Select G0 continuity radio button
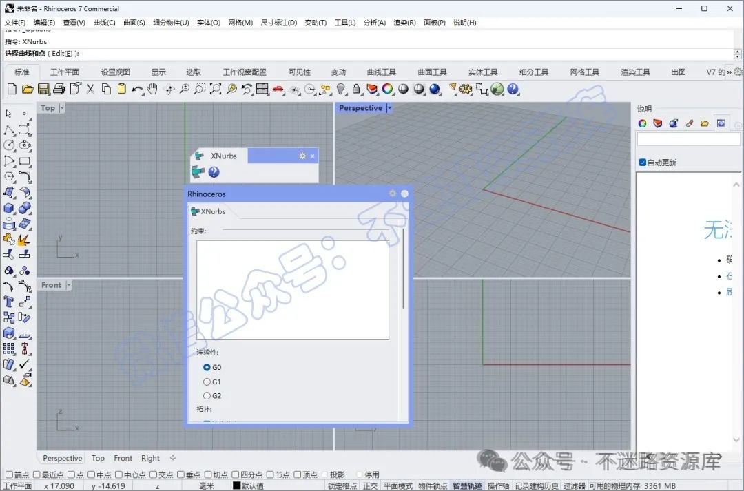Screen dimensions: 744x491 [207, 367]
